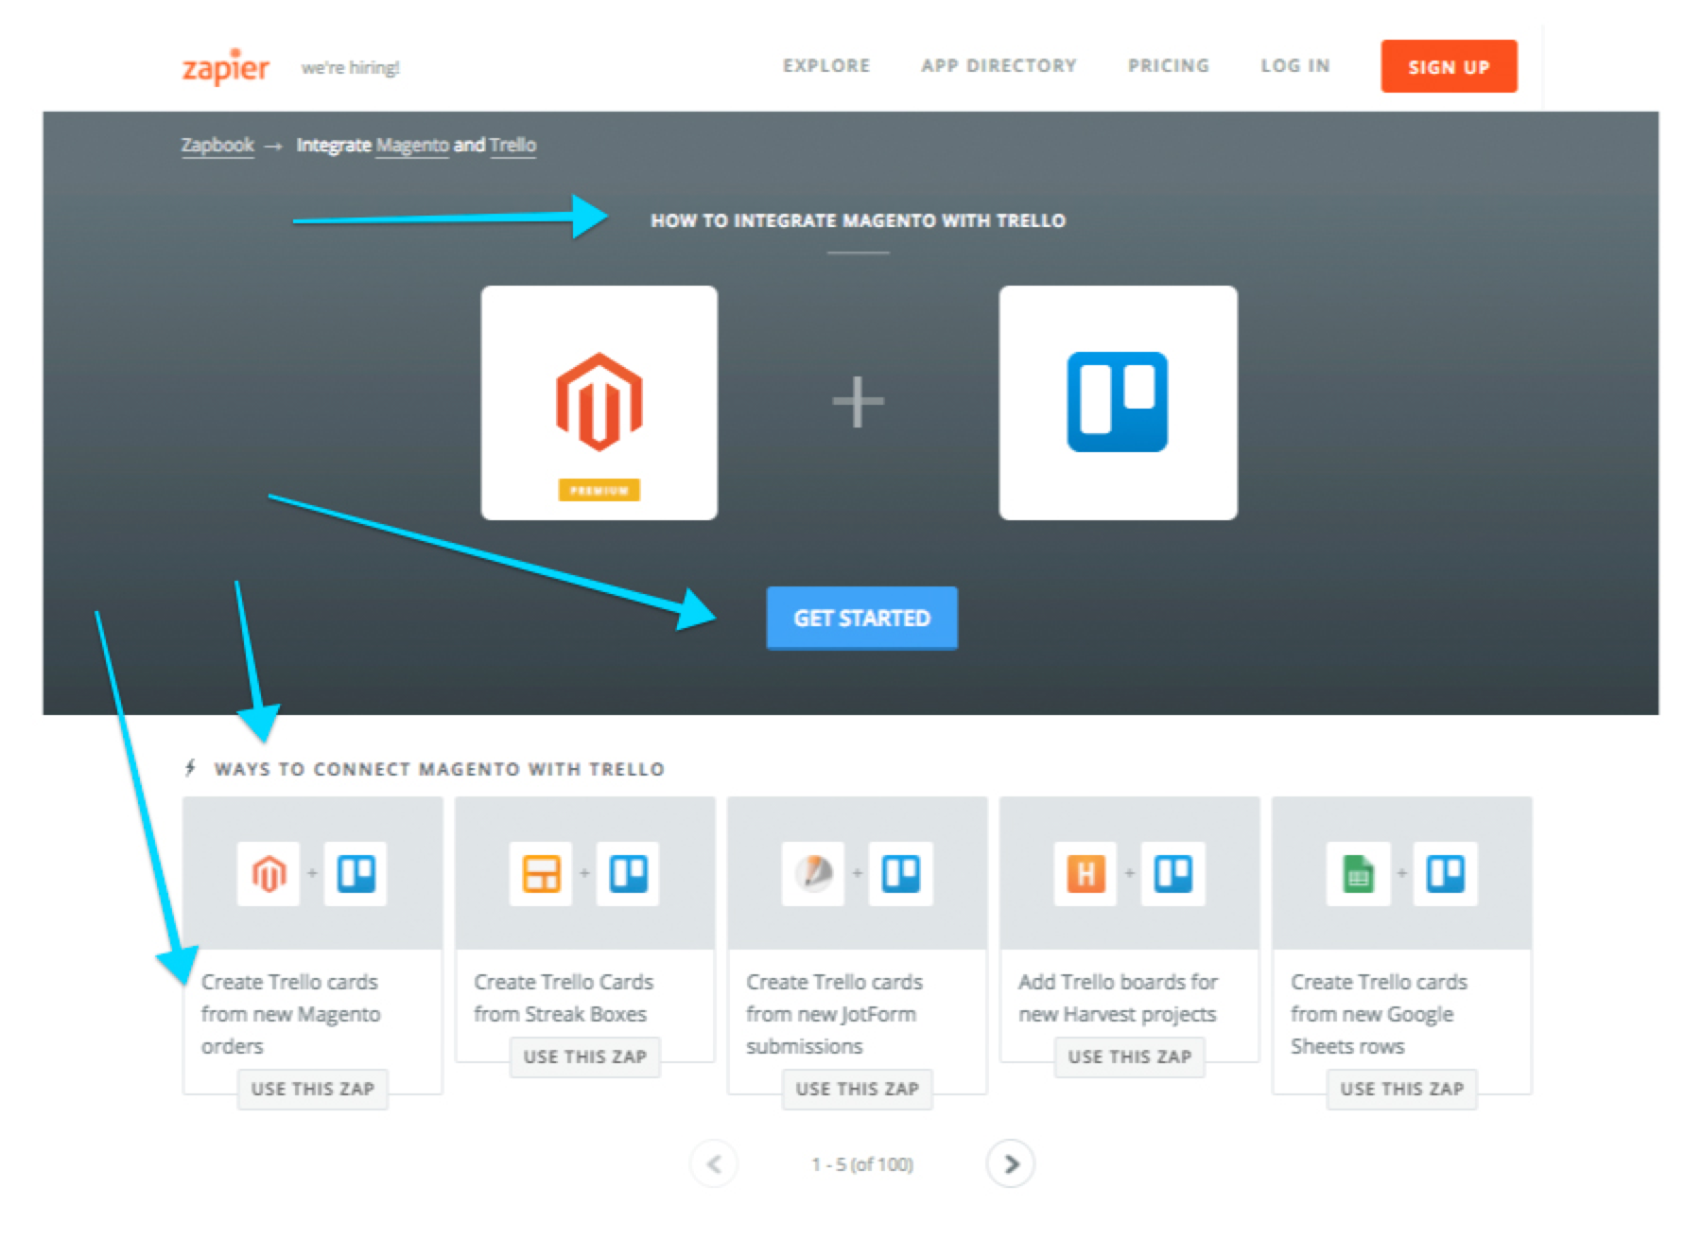Open 'Create Trello cards from new Magento orders'

[291, 1014]
